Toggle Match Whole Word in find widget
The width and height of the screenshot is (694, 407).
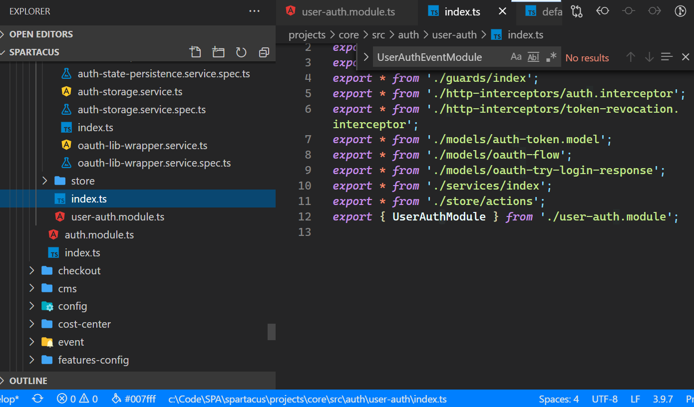click(533, 57)
